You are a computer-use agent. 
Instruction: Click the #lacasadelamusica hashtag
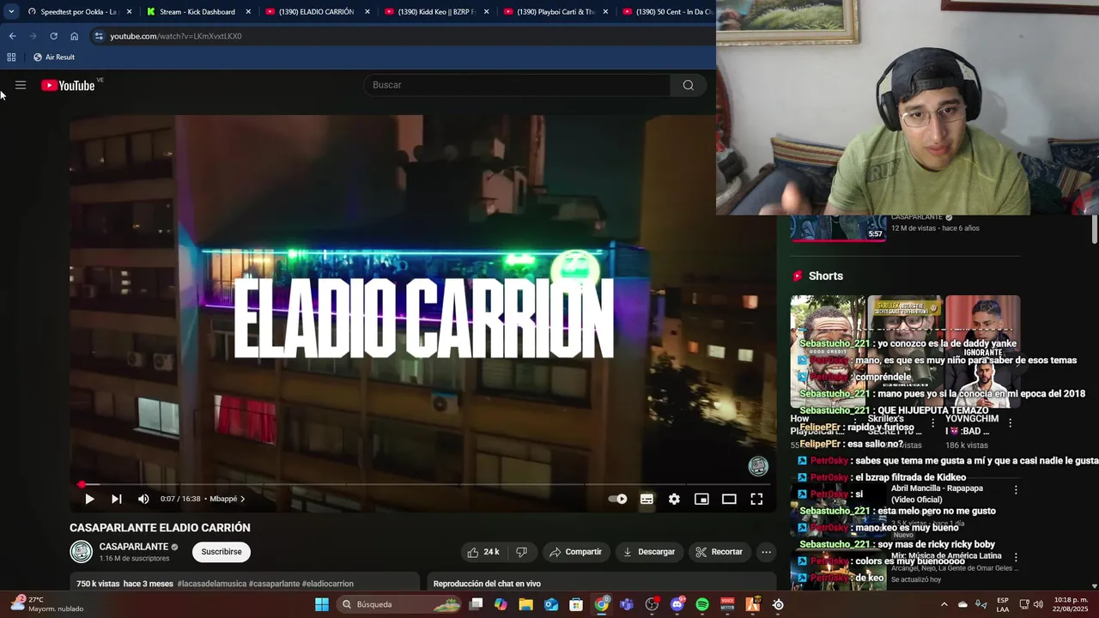(x=211, y=584)
